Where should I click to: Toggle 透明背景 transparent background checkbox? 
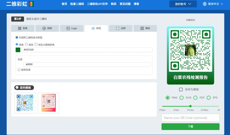click(x=19, y=70)
